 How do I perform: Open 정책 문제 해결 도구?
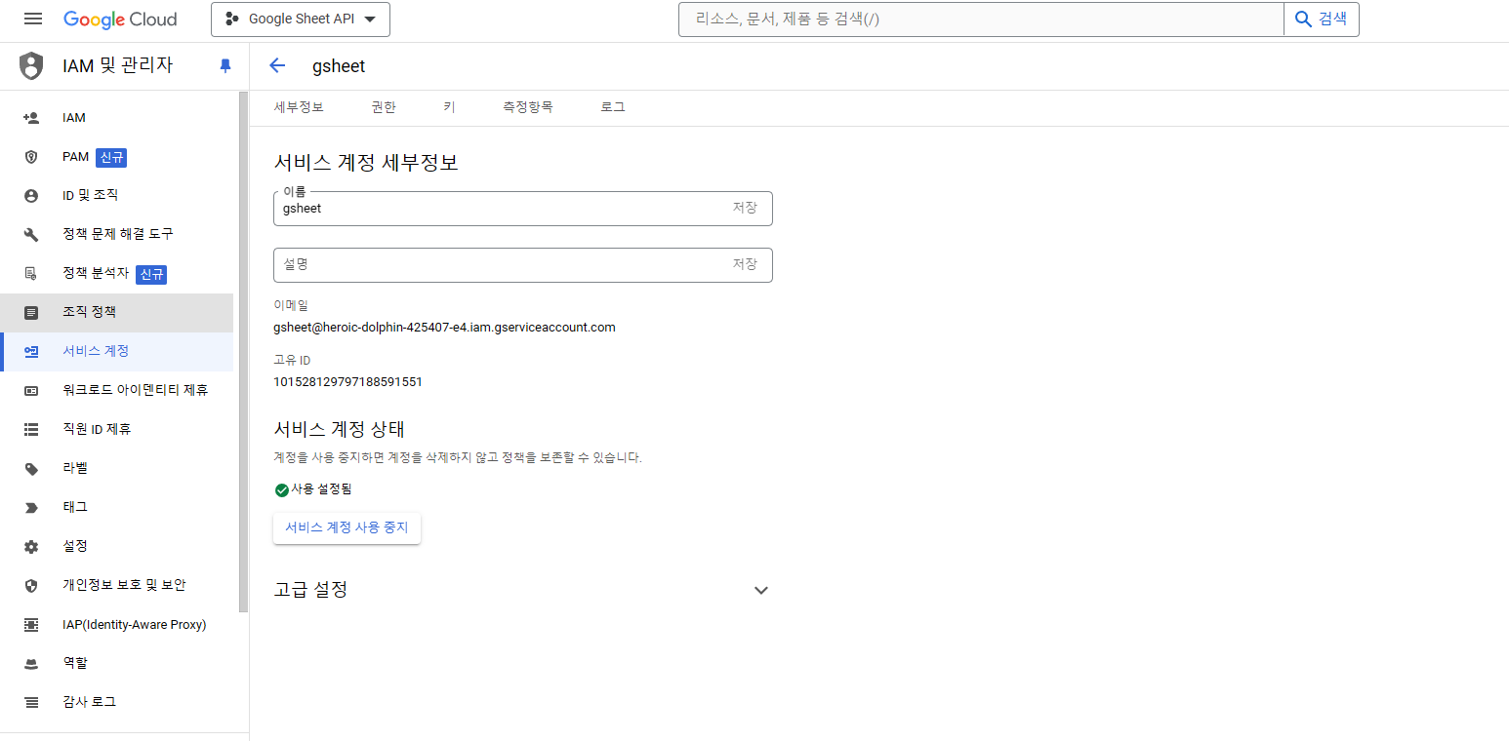117,235
